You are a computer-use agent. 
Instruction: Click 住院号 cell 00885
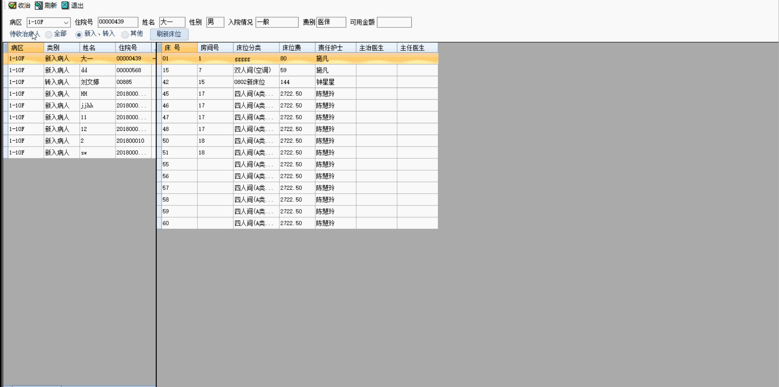pyautogui.click(x=134, y=82)
